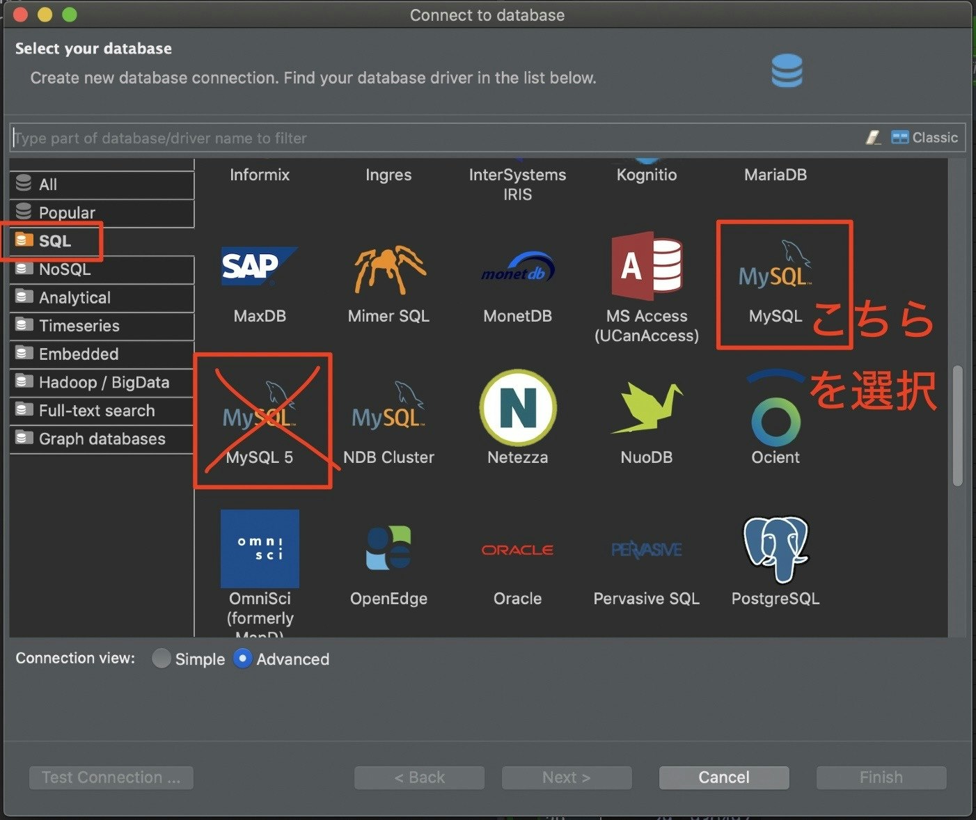
Task: Click the Next button
Action: pyautogui.click(x=567, y=778)
